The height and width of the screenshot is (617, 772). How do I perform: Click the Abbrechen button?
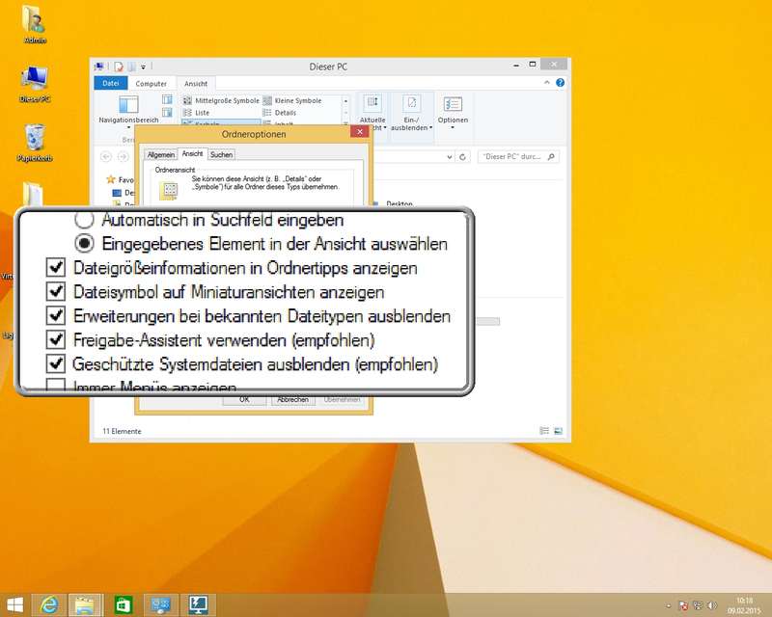[292, 399]
